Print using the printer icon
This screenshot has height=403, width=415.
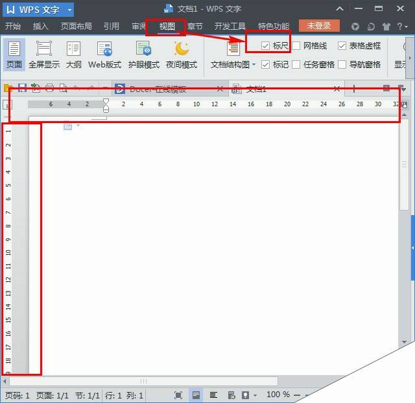[49, 88]
